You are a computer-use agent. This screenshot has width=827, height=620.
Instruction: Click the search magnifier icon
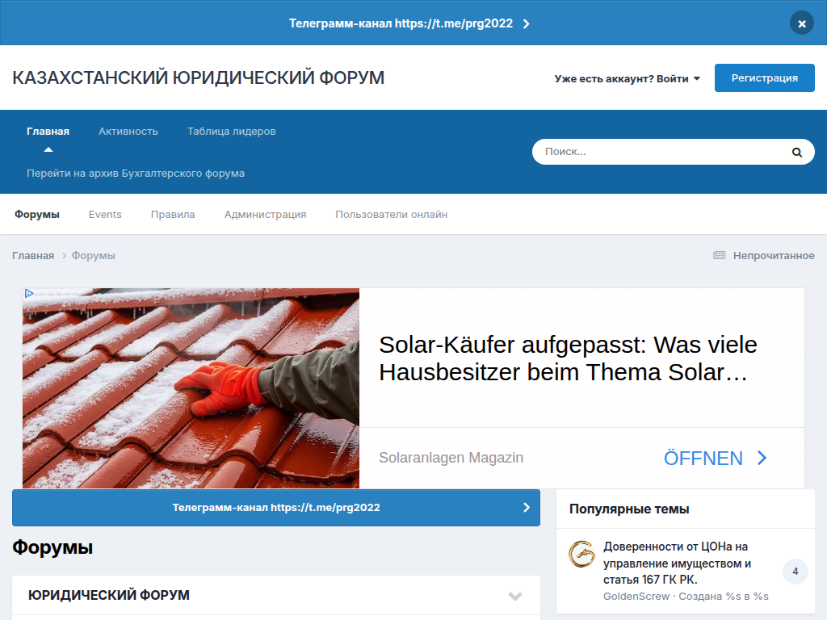point(796,152)
